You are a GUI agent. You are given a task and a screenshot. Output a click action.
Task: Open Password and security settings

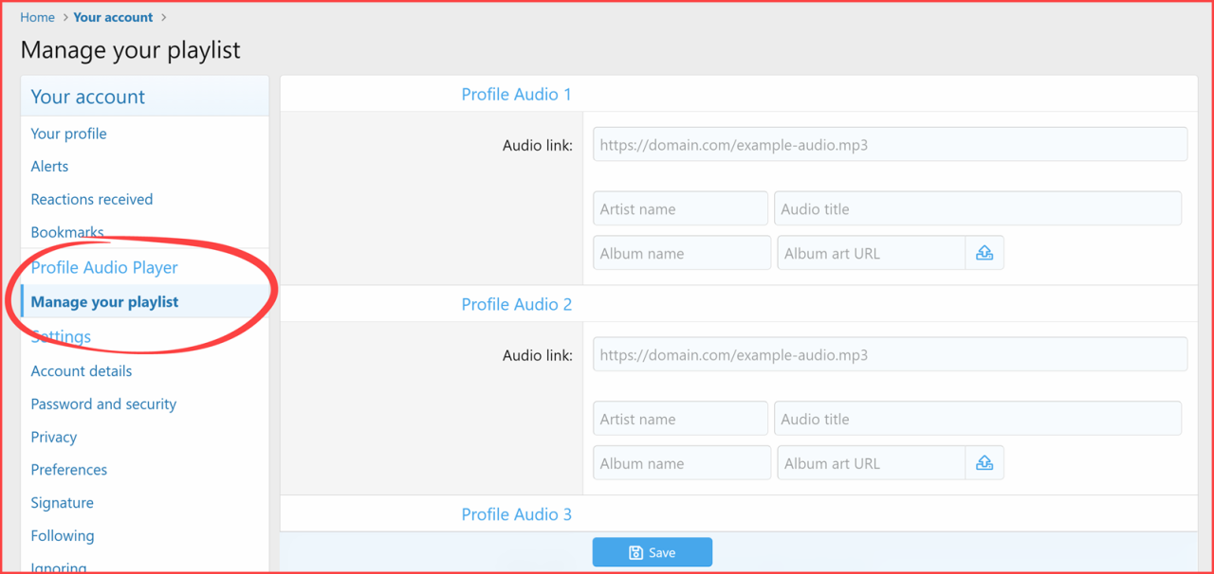(103, 404)
